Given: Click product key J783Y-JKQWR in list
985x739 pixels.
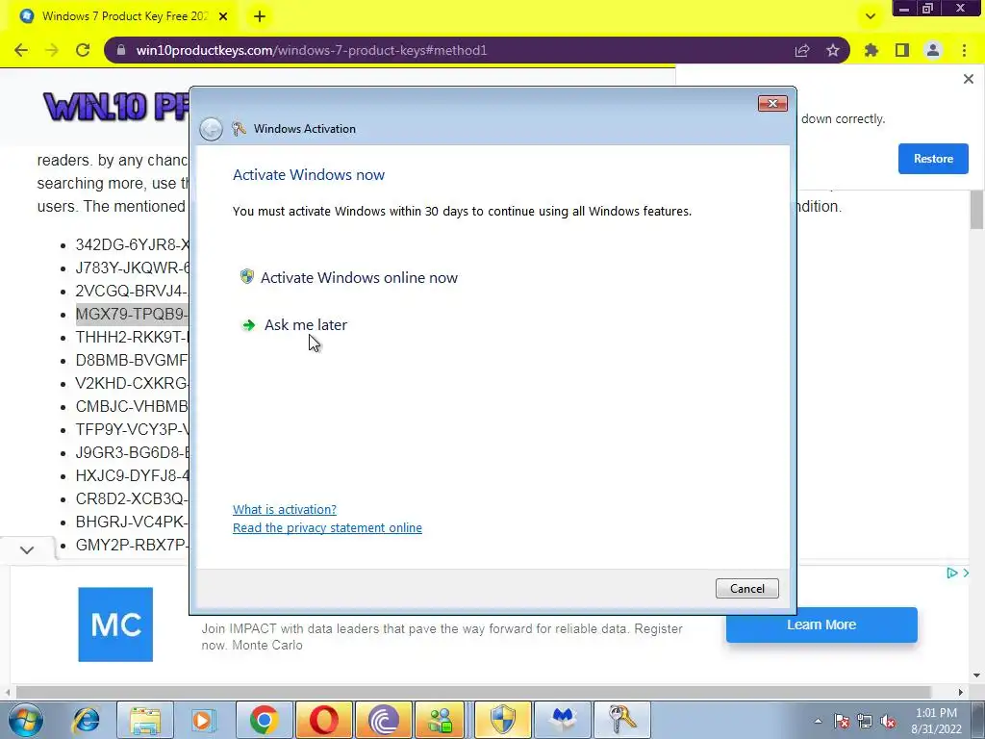Looking at the screenshot, I should 132,268.
